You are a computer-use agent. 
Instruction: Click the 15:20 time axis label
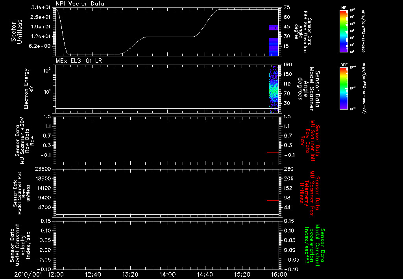coord(242,274)
